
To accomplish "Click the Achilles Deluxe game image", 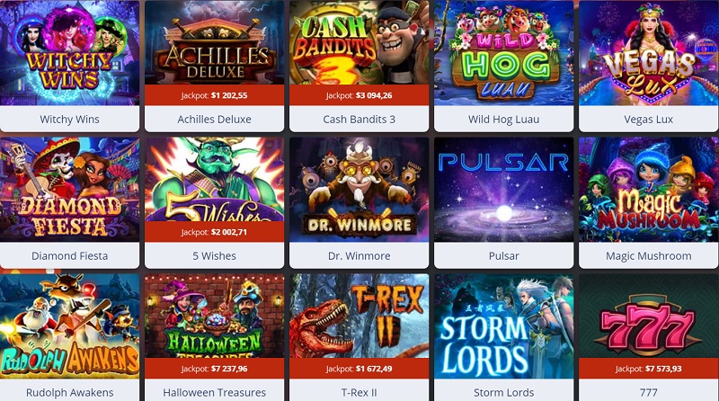I will coord(214,42).
